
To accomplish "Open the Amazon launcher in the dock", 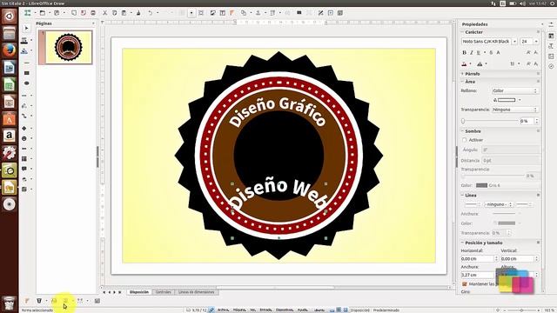I will [10, 136].
